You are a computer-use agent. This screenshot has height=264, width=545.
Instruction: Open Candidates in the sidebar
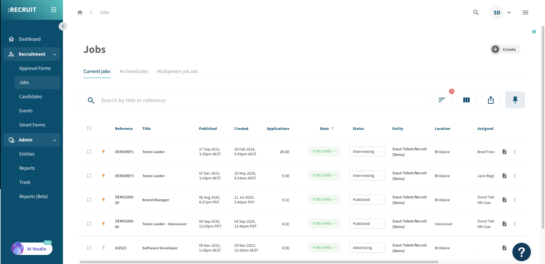point(31,96)
